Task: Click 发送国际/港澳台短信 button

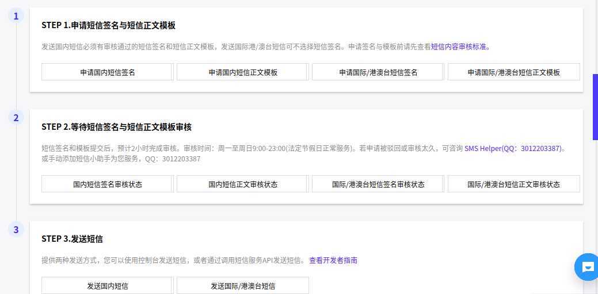Action: 242,285
